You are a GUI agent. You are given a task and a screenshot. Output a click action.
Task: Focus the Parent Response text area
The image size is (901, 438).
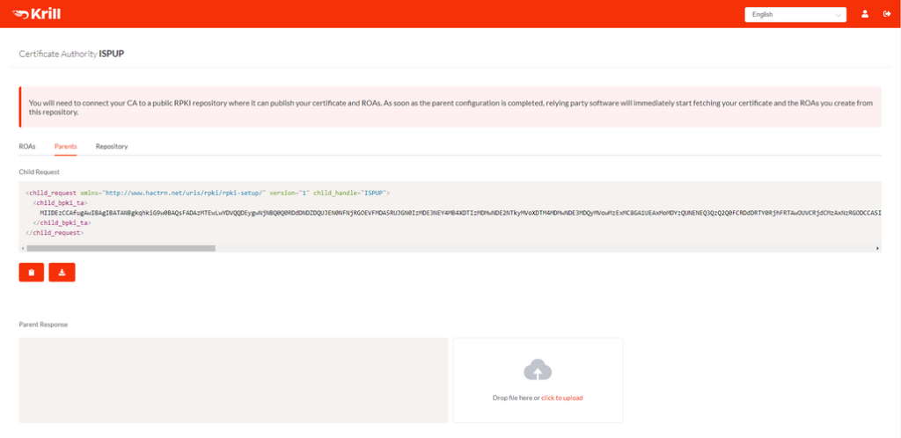click(x=233, y=380)
